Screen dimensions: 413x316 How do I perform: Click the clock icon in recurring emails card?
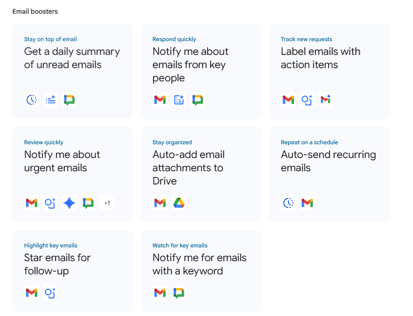[288, 203]
